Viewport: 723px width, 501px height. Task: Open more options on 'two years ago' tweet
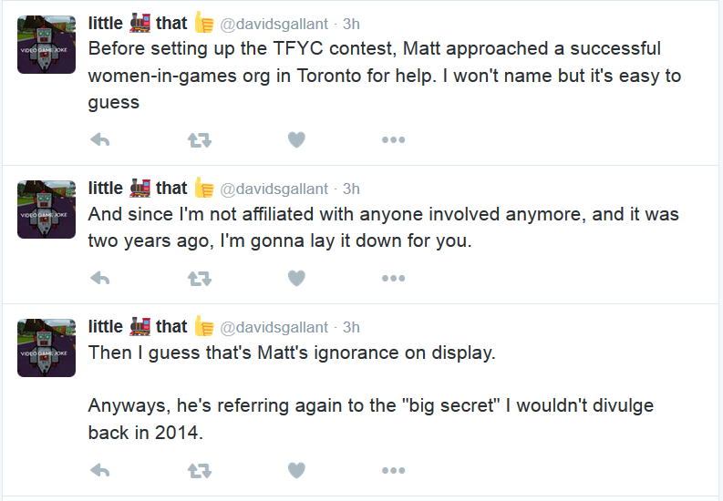pyautogui.click(x=393, y=278)
